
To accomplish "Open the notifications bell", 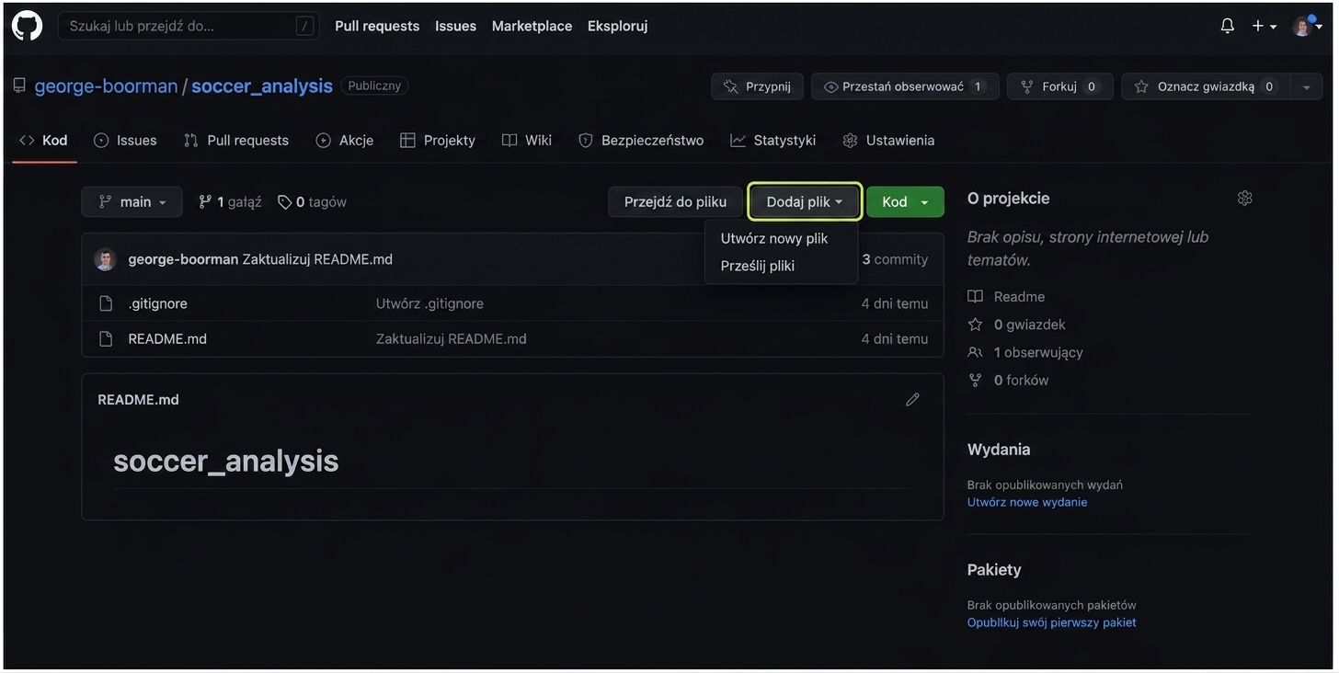I will [x=1227, y=26].
